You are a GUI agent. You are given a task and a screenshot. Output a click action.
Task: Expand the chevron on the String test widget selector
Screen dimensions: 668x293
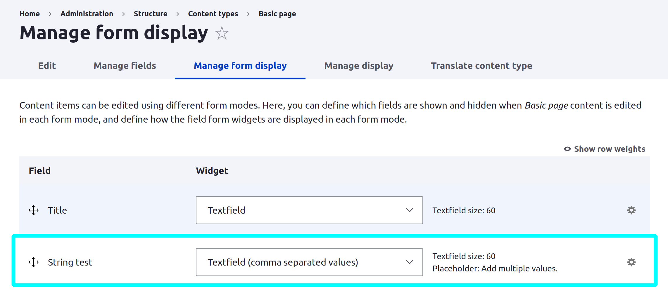[x=410, y=262]
